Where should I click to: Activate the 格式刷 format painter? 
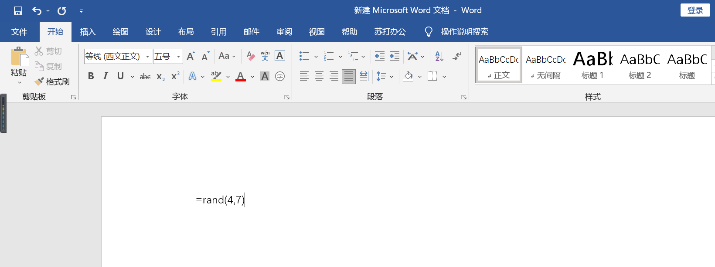tap(52, 81)
